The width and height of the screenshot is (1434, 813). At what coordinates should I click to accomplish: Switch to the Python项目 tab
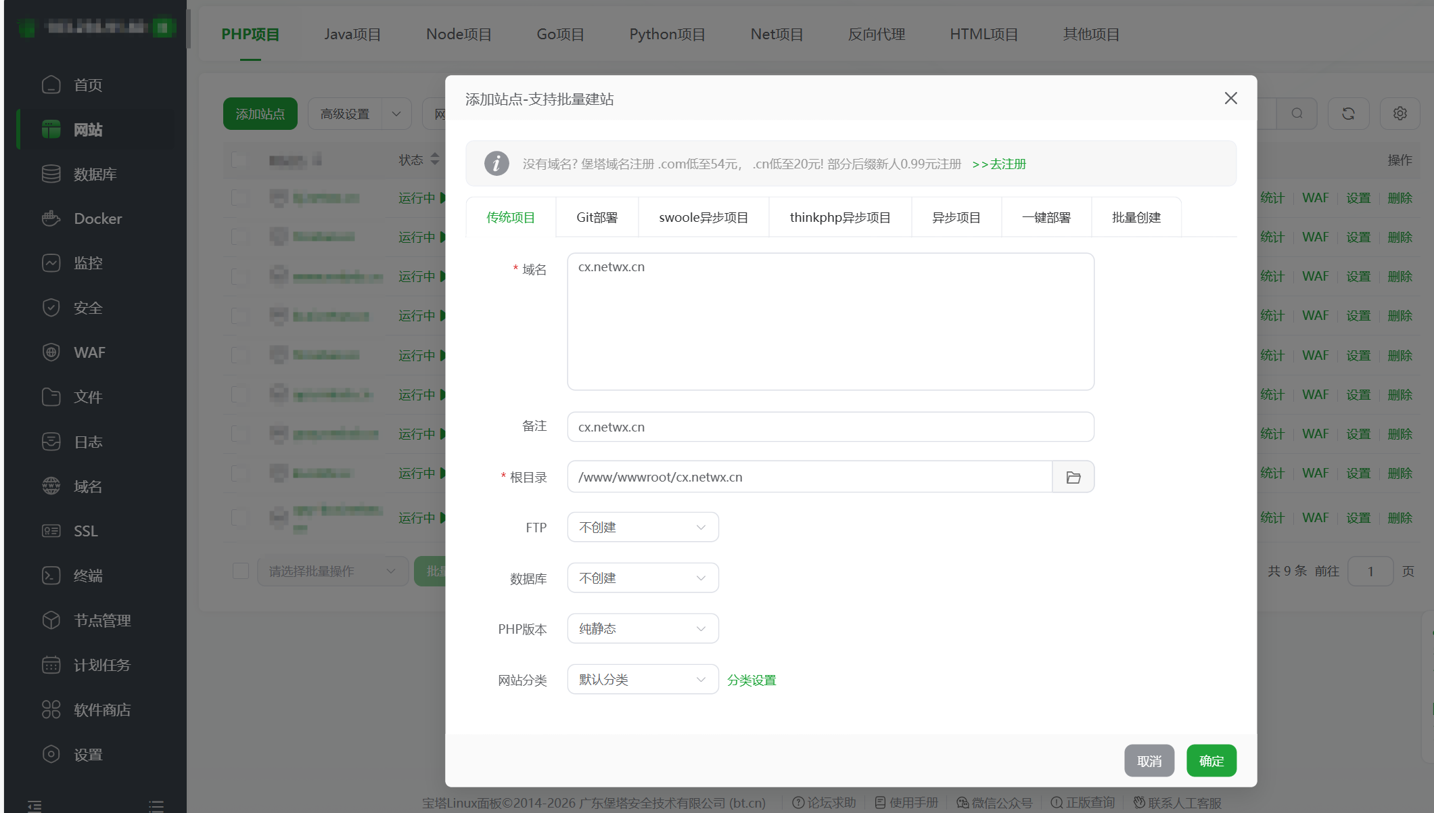point(666,34)
